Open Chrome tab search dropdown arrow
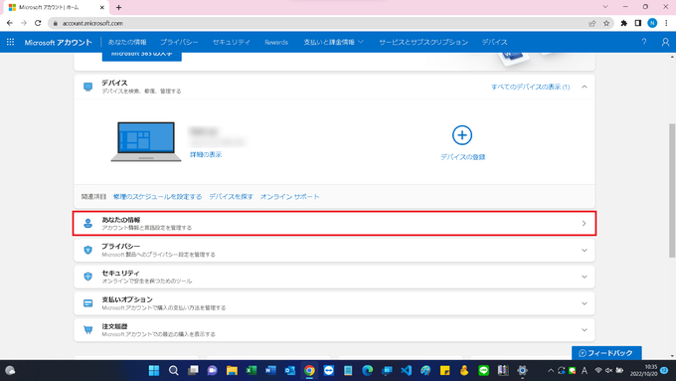The image size is (676, 381). pyautogui.click(x=605, y=7)
